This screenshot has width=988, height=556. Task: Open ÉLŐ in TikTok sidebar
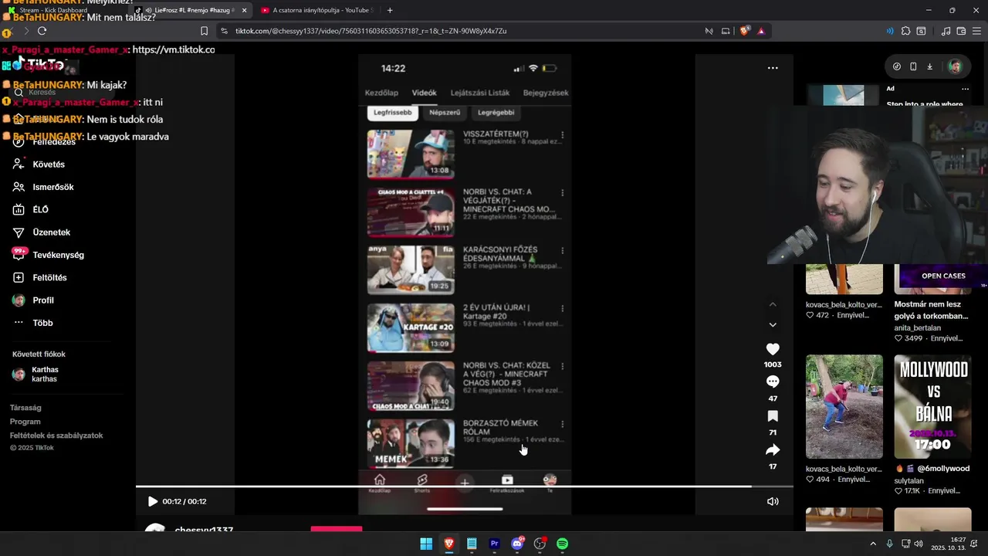pos(40,209)
